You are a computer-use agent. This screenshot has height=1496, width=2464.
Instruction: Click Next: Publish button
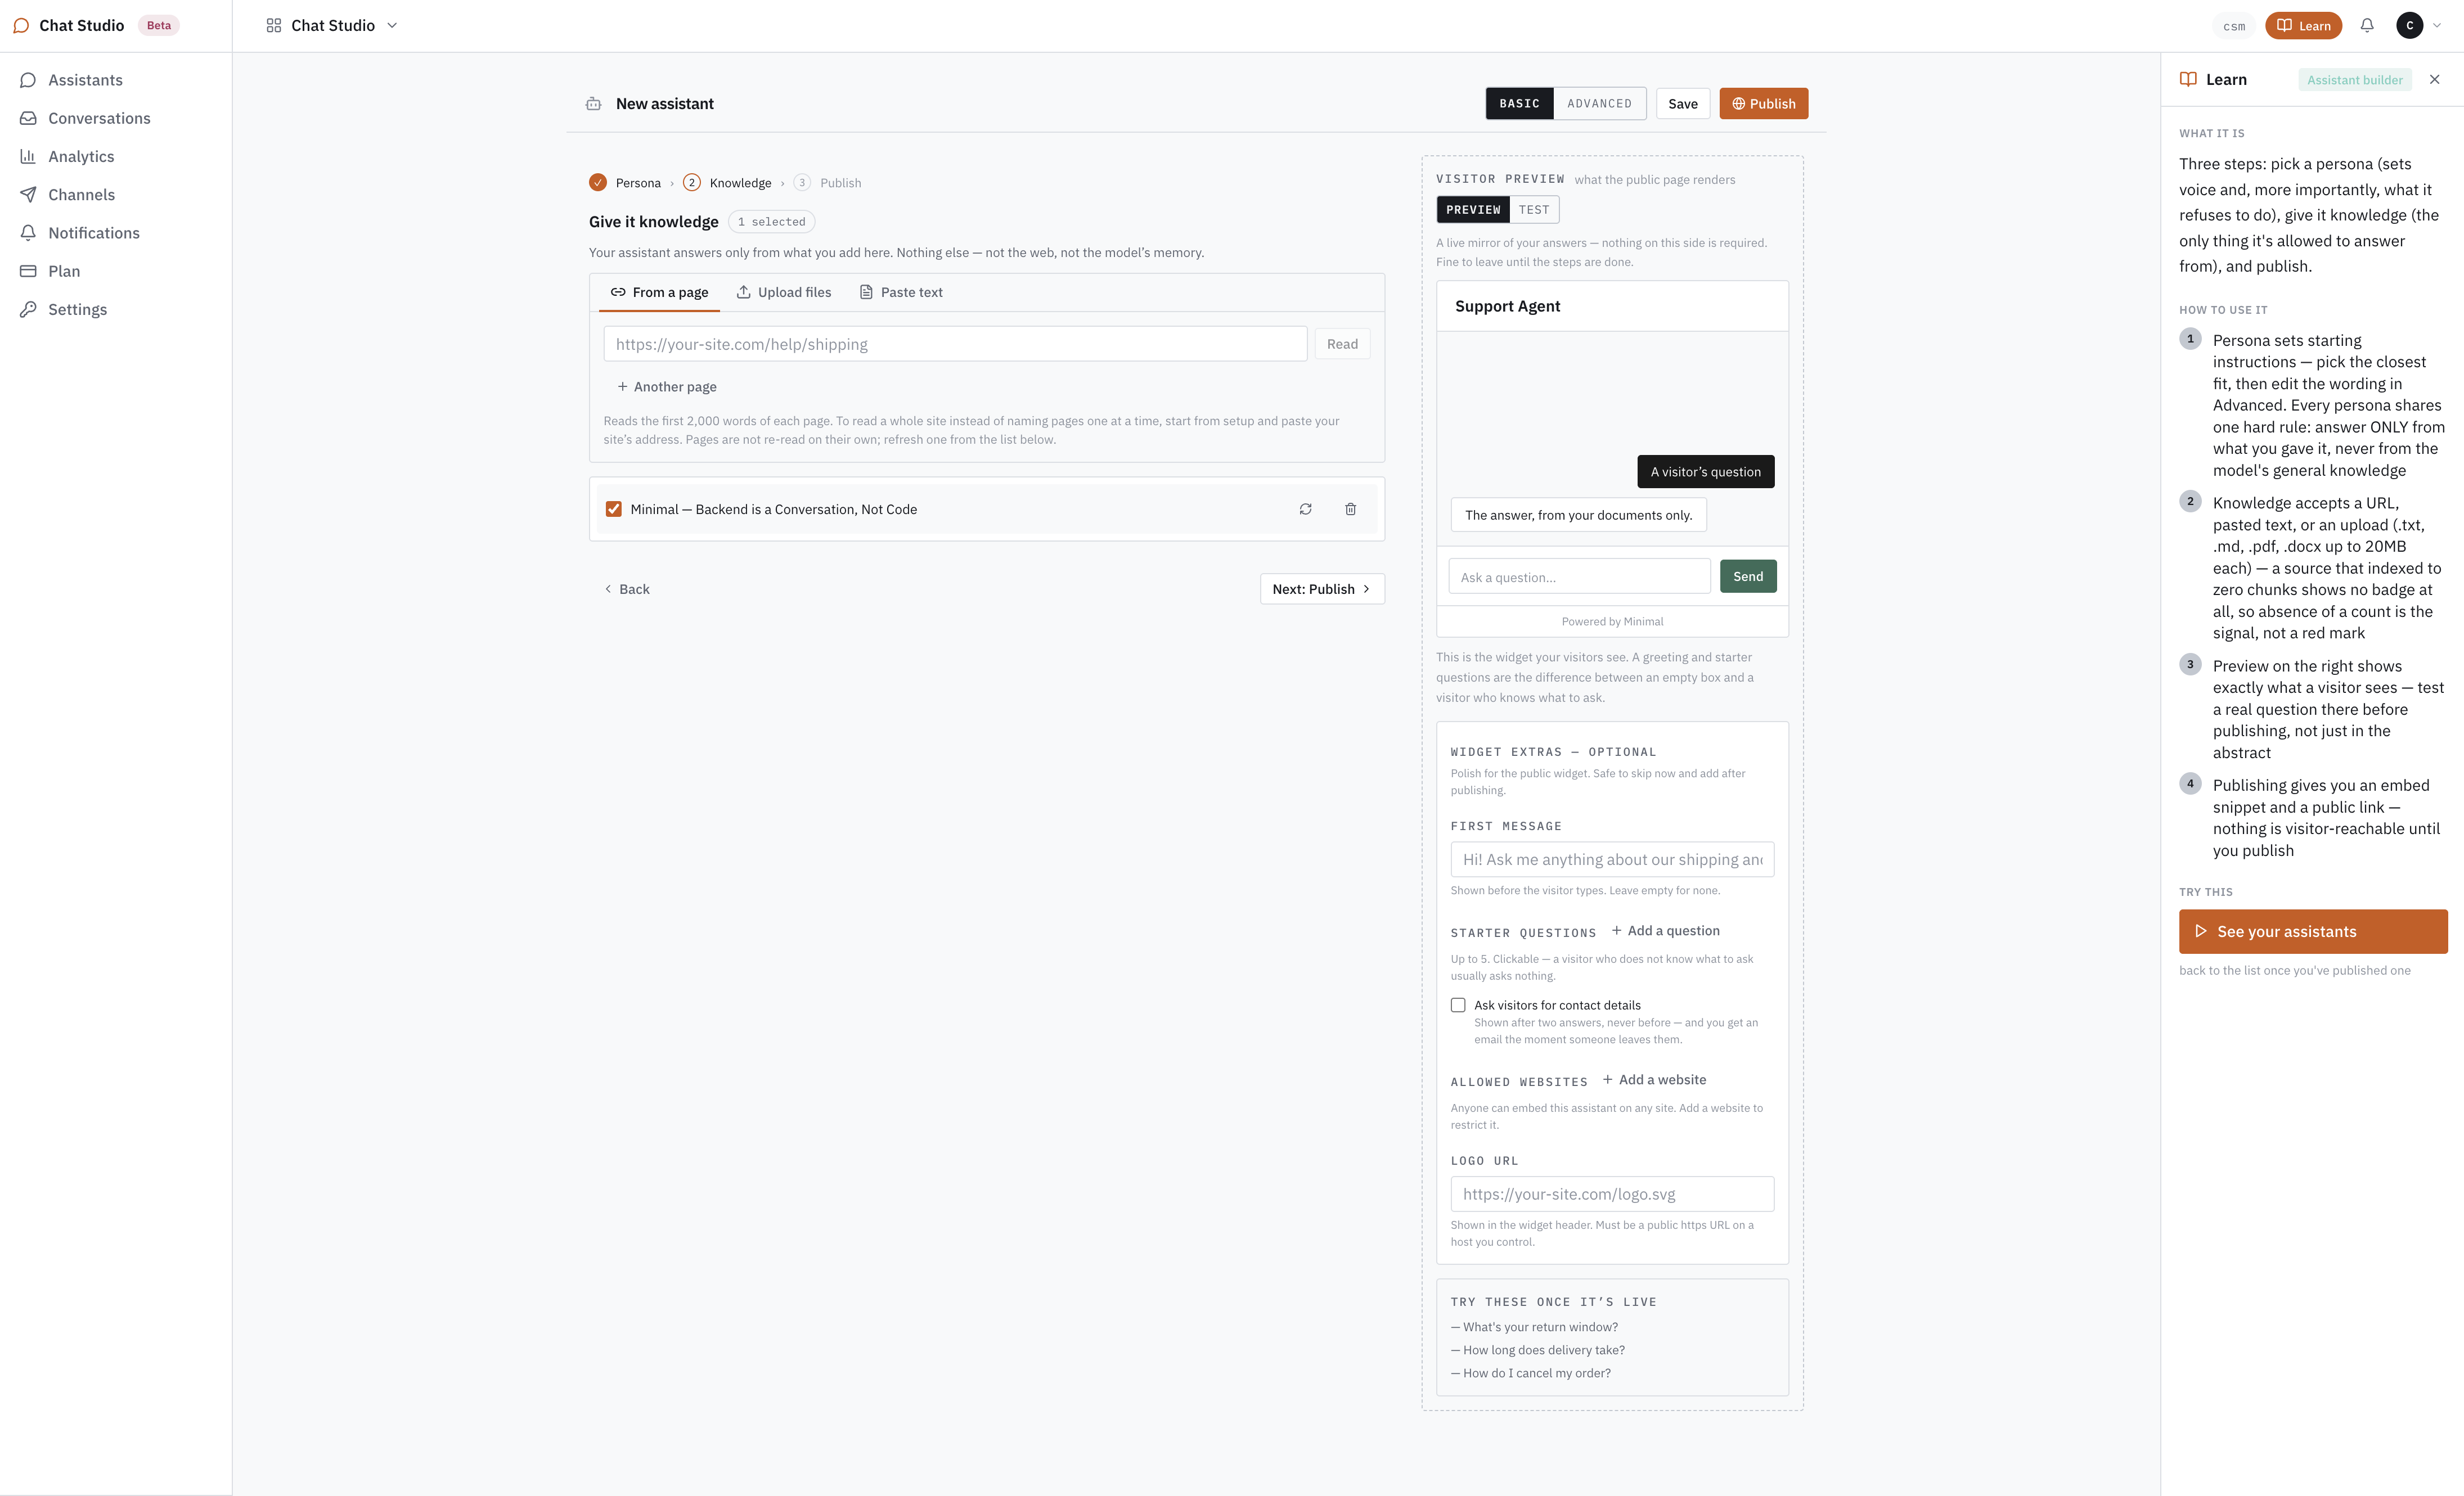pos(1322,589)
